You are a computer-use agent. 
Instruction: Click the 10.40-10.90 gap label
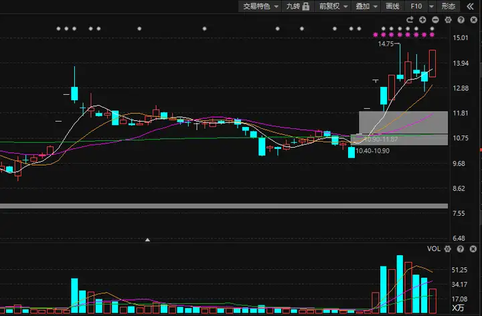pyautogui.click(x=372, y=151)
